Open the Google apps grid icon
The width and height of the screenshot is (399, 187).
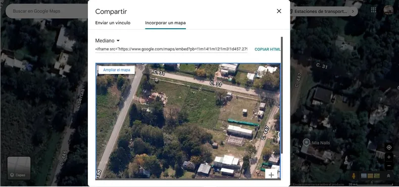tap(374, 10)
